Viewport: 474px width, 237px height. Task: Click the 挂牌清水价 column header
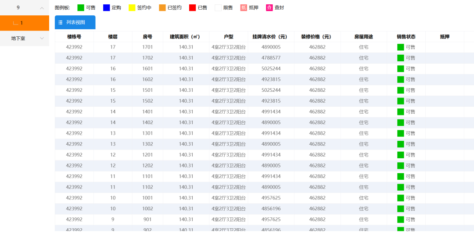[270, 37]
